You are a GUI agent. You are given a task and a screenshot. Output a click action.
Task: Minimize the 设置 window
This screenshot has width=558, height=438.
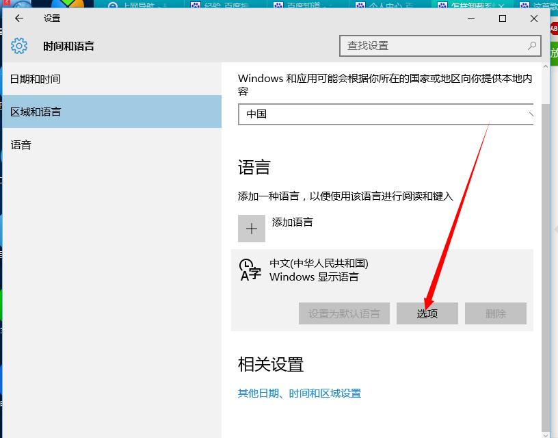471,18
